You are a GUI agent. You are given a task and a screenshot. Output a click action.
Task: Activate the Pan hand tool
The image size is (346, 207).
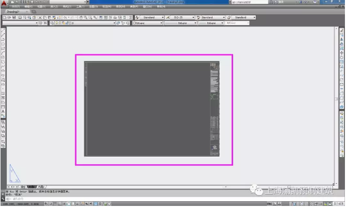[x=81, y=17]
